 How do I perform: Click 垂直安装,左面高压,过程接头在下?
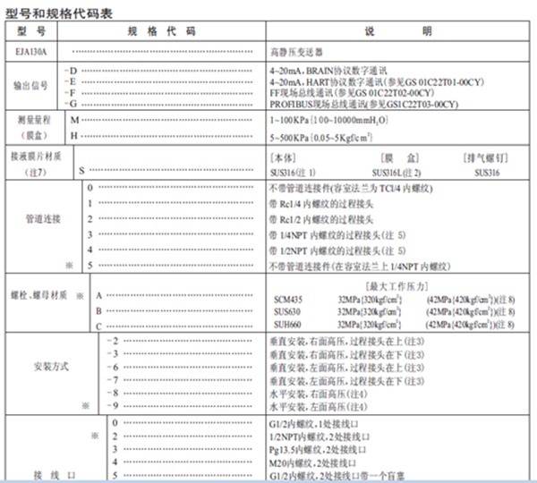pyautogui.click(x=347, y=381)
